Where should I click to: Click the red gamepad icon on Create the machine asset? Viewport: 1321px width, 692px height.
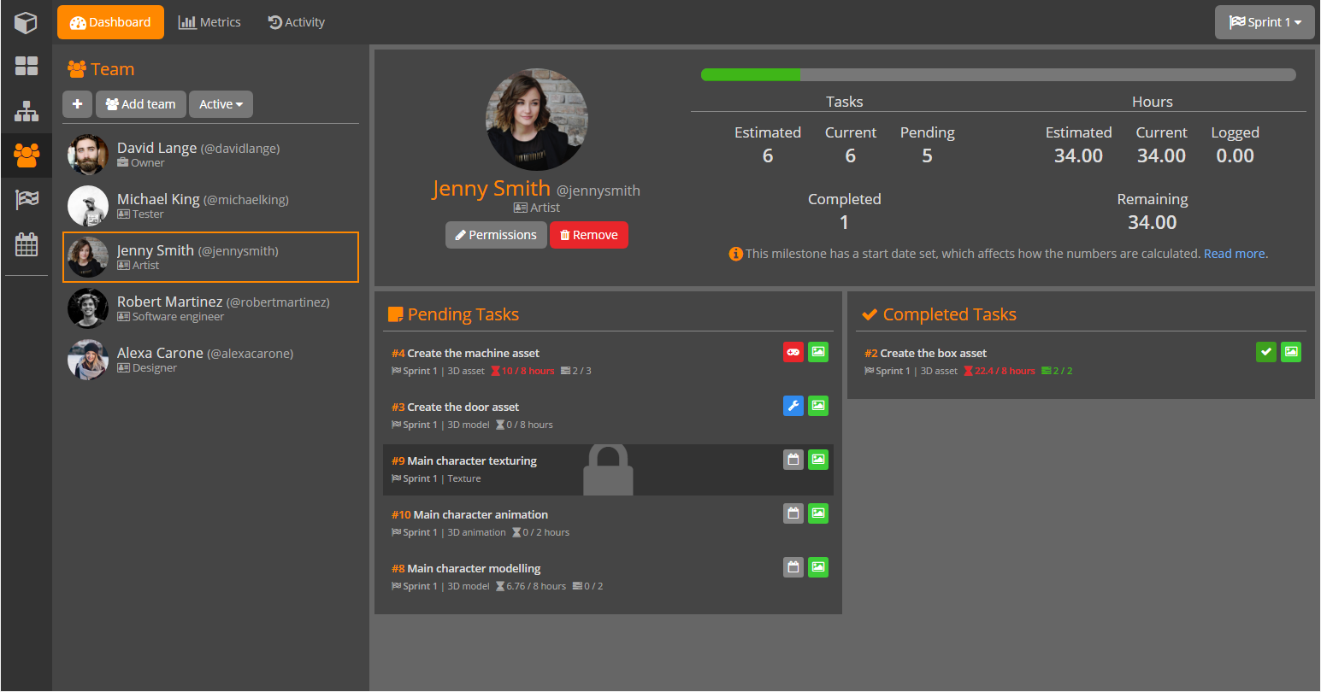tap(793, 351)
